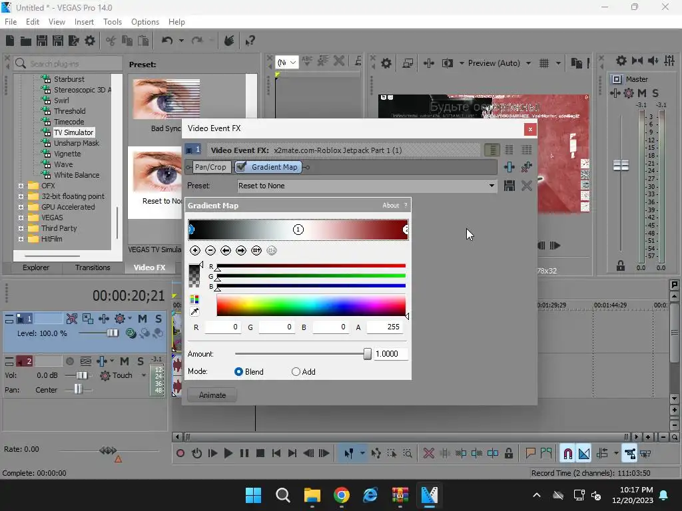The height and width of the screenshot is (511, 682).
Task: Select the Vignette plug-in in list
Action: (x=67, y=154)
